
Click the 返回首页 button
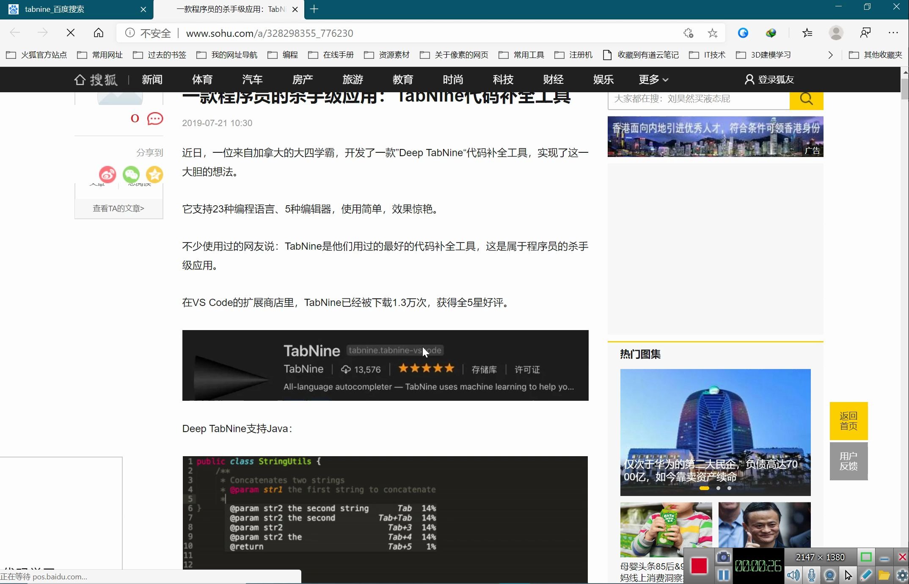848,420
